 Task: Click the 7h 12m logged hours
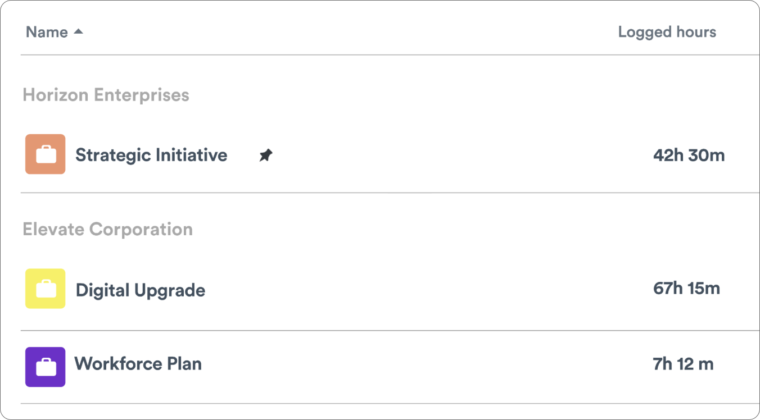point(683,364)
